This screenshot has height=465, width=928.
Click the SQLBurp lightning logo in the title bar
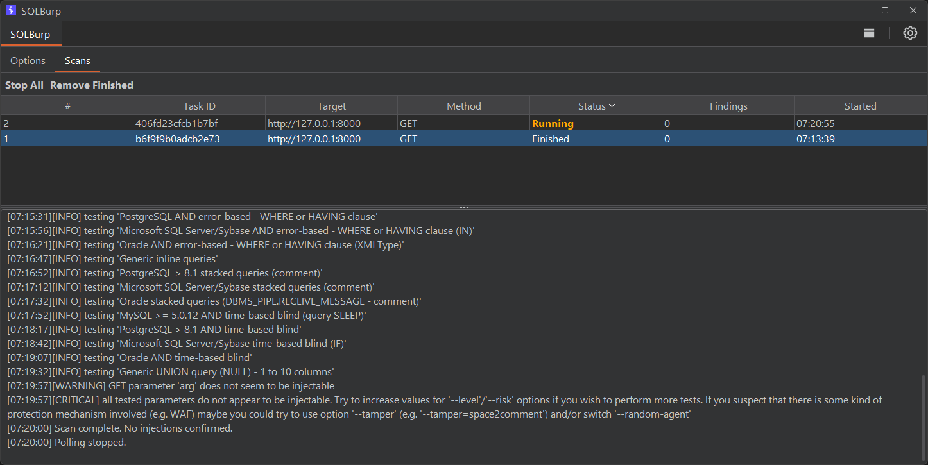(11, 10)
